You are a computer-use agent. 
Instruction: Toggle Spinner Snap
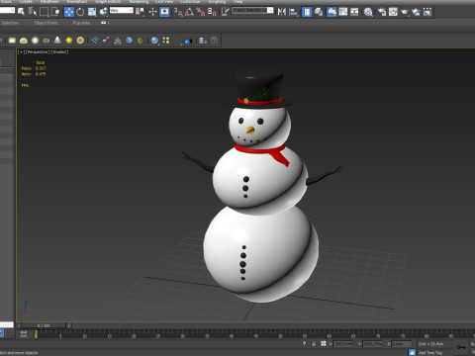[212, 12]
